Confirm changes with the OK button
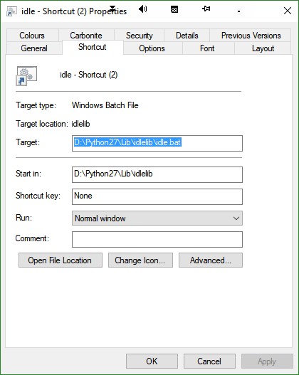Image resolution: width=299 pixels, height=375 pixels. pyautogui.click(x=152, y=361)
